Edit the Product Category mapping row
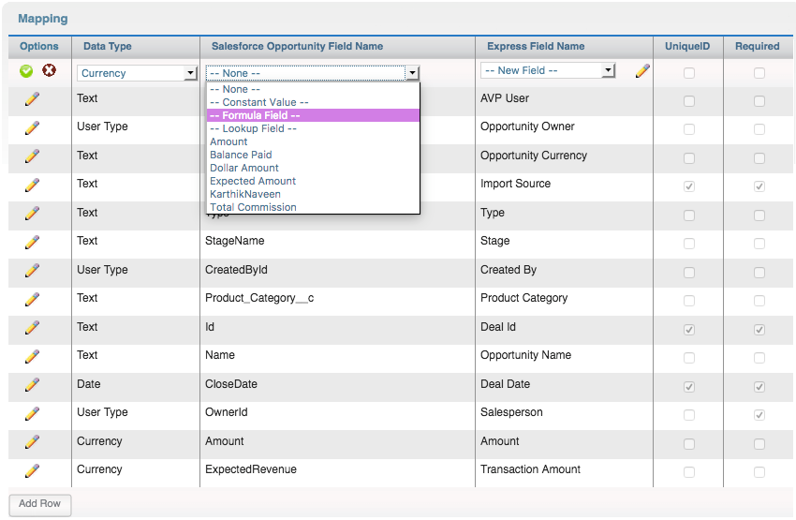 click(x=32, y=299)
